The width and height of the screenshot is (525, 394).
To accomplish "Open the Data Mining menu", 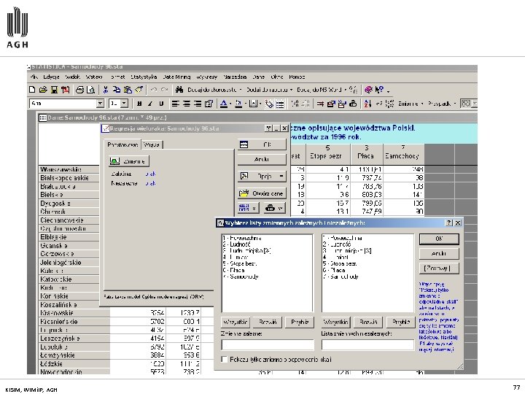I will pyautogui.click(x=176, y=77).
